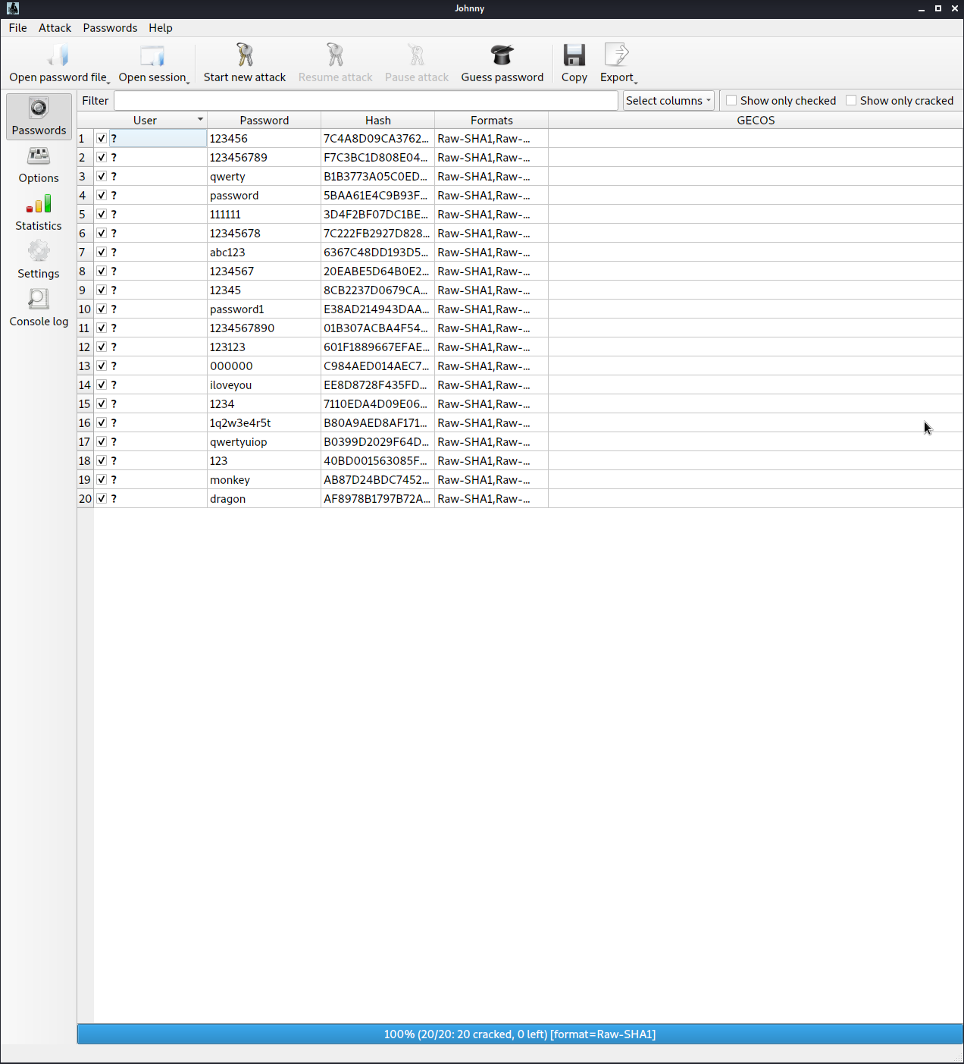964x1064 pixels.
Task: Click the User column sort arrow
Action: pos(200,119)
